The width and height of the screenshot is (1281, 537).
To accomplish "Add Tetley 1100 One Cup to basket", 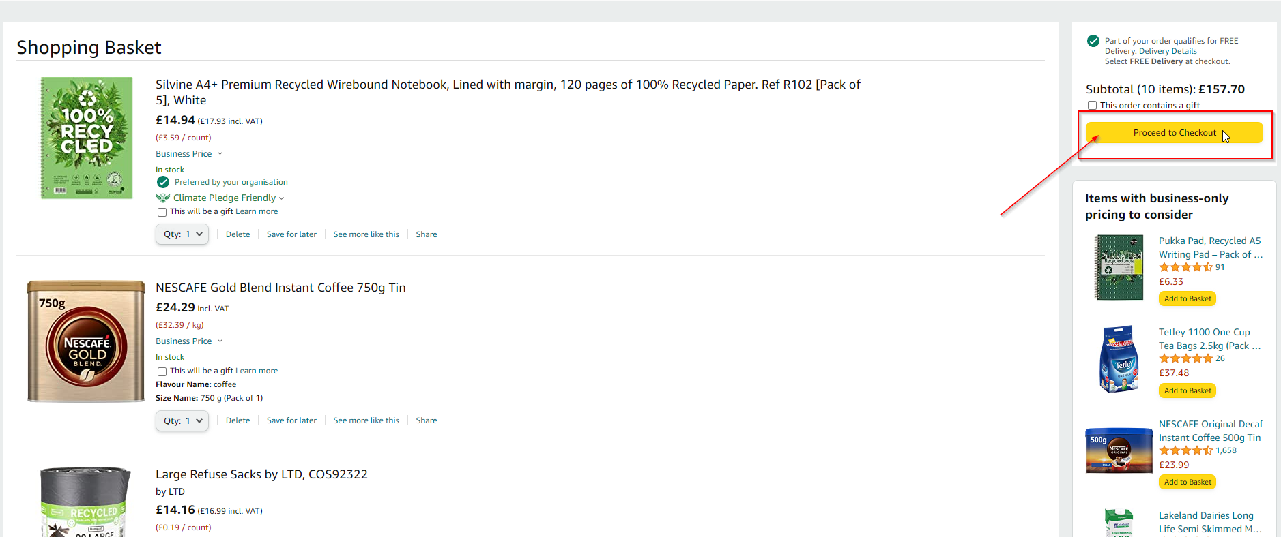I will tap(1188, 391).
